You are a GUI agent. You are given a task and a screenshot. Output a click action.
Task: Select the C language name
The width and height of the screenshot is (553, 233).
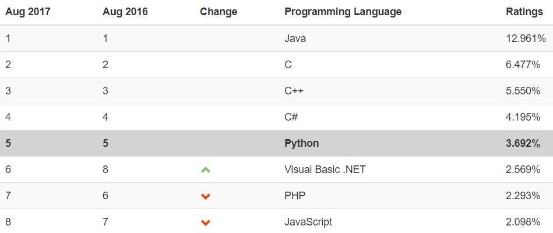288,65
